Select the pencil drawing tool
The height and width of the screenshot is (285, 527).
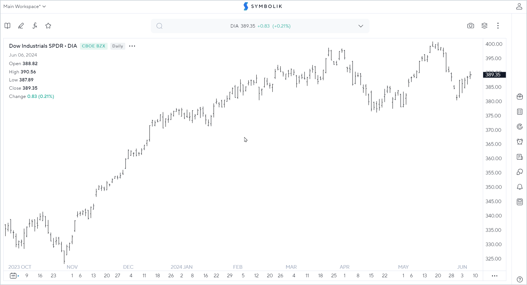tap(21, 26)
